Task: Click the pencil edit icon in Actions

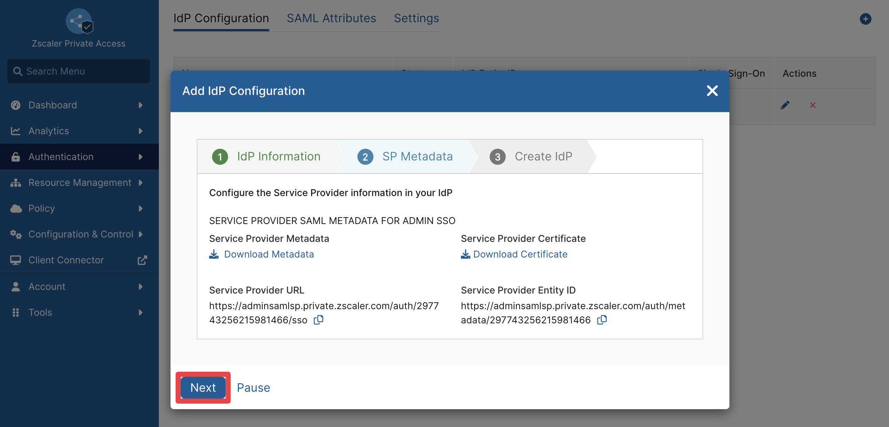Action: click(785, 105)
